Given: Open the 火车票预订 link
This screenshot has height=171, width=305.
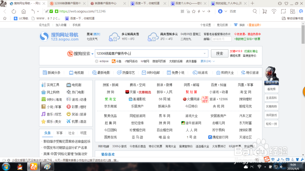Looking at the screenshot, I should [219, 146].
